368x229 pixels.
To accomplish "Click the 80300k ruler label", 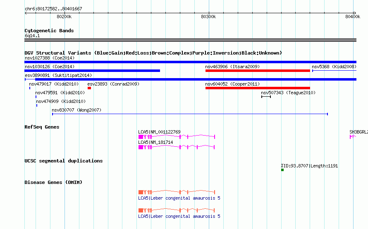I will coord(208,17).
